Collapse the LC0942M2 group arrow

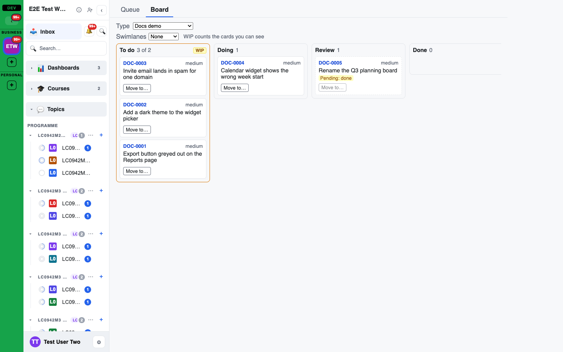click(x=30, y=136)
